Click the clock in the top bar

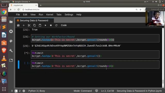coord(87,2)
